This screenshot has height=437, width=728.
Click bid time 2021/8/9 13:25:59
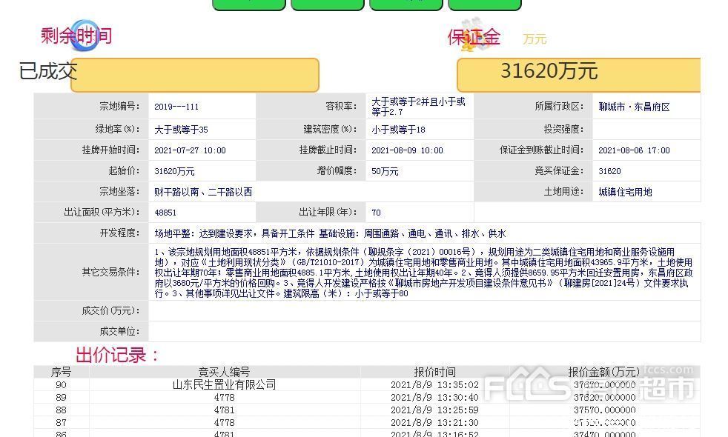coord(434,410)
